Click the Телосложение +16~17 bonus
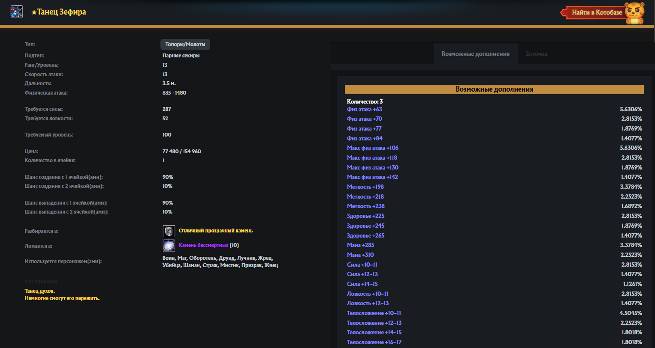Viewport: 655px width, 348px height. 374,342
